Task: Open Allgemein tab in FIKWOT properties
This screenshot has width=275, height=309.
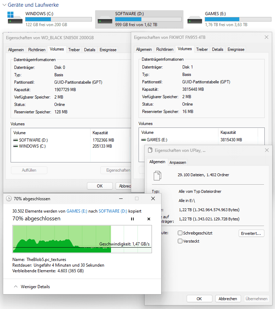Action: (144, 49)
